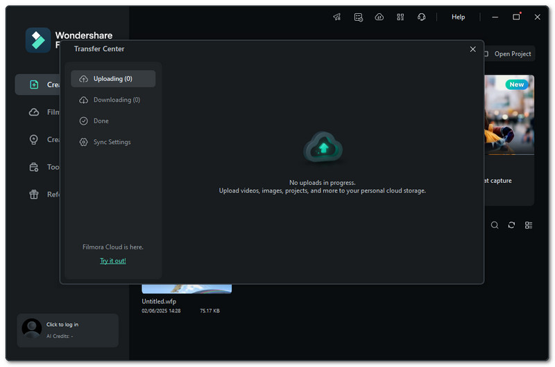
Task: Click the Open Project button
Action: pyautogui.click(x=509, y=54)
